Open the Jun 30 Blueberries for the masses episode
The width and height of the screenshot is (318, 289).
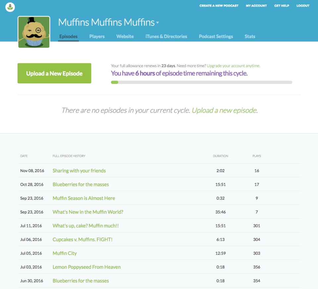point(81,281)
